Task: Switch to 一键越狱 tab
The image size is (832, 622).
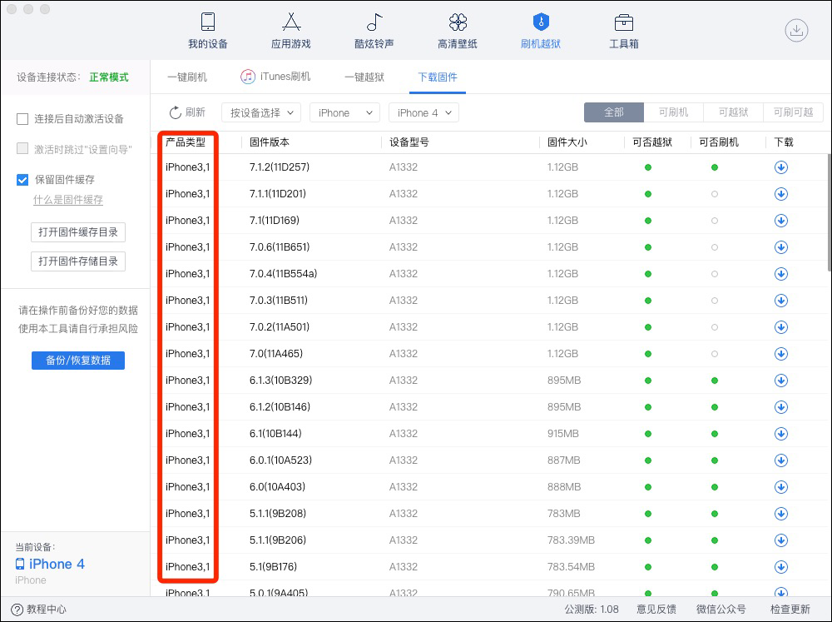Action: pos(364,77)
